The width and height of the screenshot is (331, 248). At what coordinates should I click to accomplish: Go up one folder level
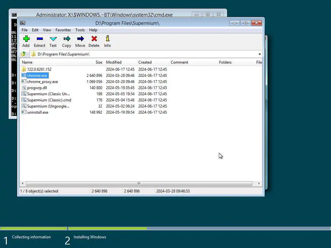pos(24,54)
